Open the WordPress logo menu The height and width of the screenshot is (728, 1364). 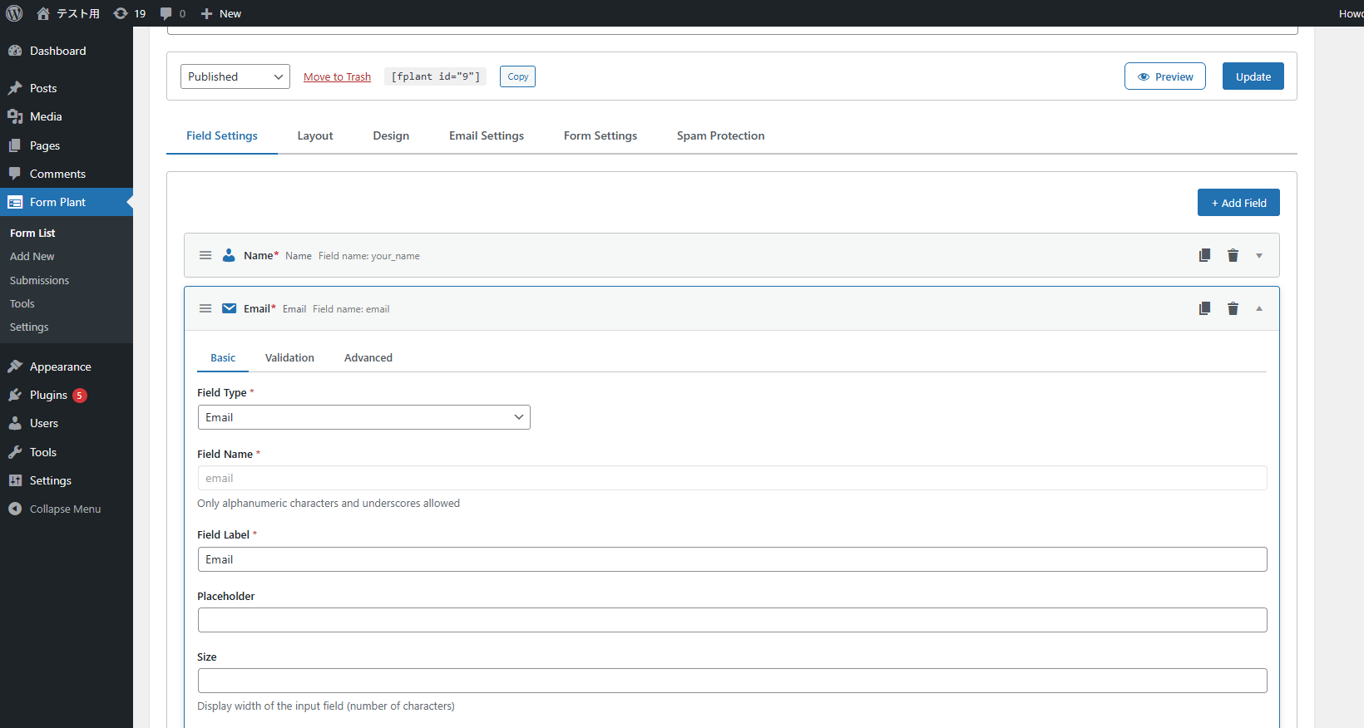point(14,13)
